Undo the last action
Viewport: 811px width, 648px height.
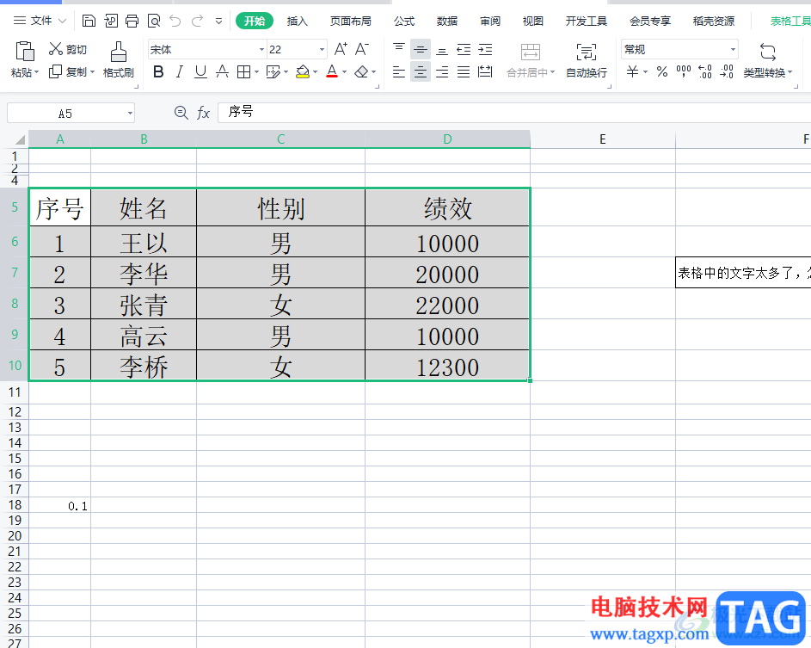pyautogui.click(x=175, y=21)
